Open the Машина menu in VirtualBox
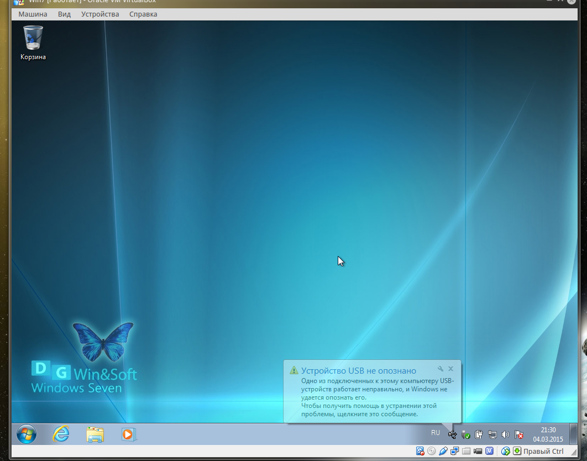 (x=33, y=14)
